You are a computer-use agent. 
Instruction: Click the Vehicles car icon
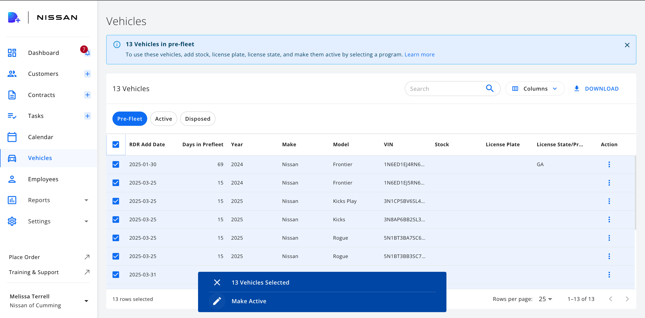12,158
